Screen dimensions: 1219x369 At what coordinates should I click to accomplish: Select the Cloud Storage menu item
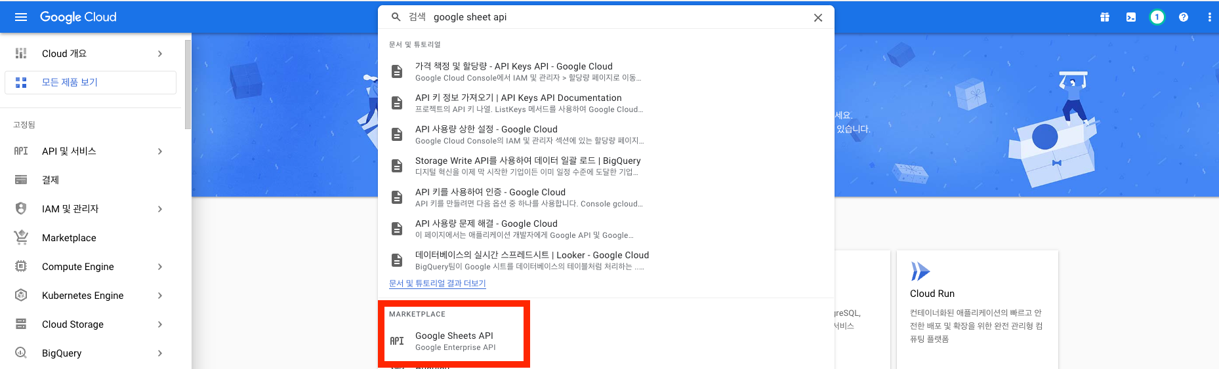[91, 324]
